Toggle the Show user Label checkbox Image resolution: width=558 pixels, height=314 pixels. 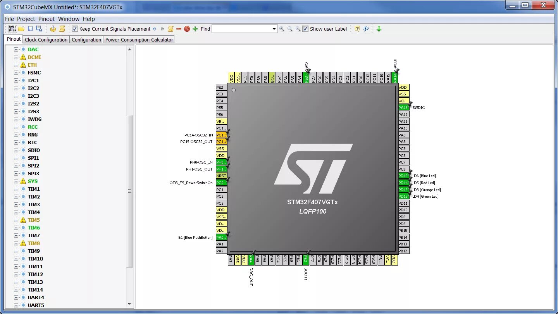[x=305, y=29]
